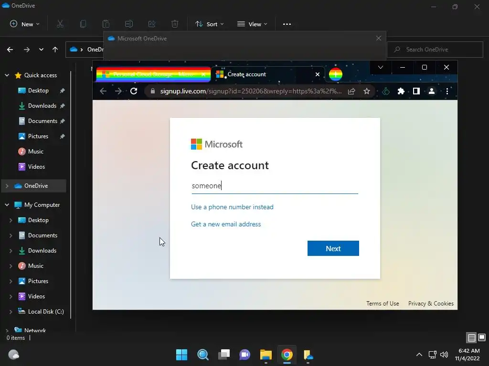The width and height of the screenshot is (489, 366).
Task: Click Use a phone number instead link
Action: 232,207
